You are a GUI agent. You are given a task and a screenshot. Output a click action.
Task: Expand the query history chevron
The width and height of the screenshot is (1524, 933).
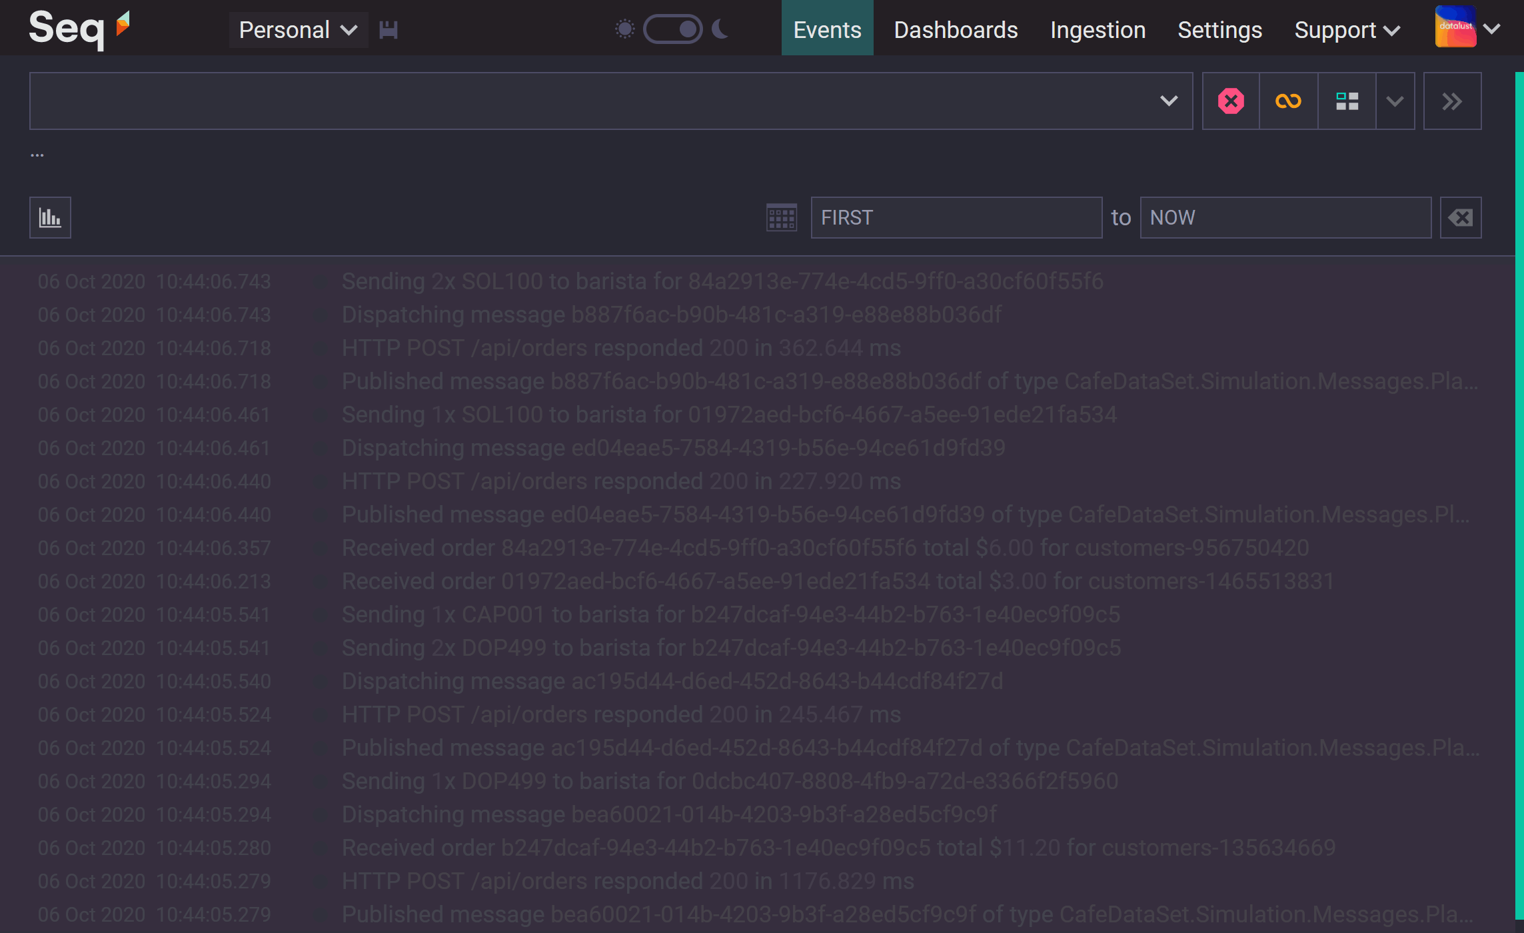coord(1168,101)
